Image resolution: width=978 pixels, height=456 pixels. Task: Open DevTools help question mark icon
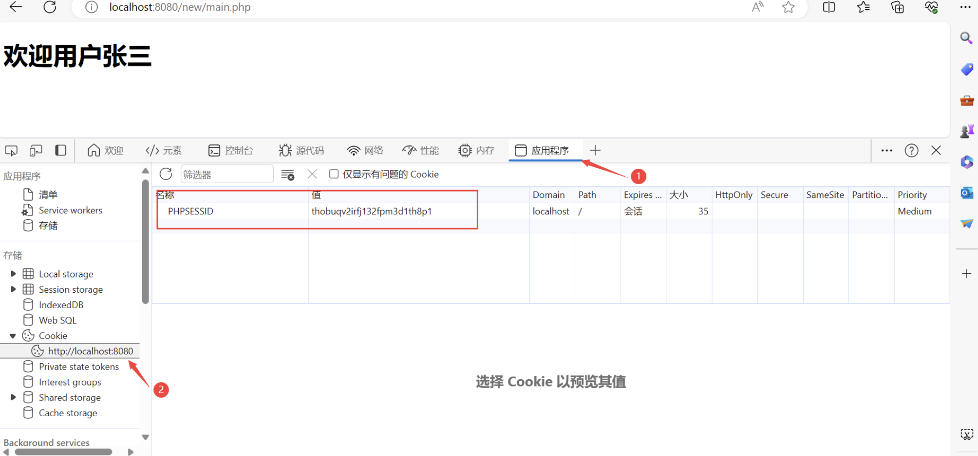[x=911, y=151]
